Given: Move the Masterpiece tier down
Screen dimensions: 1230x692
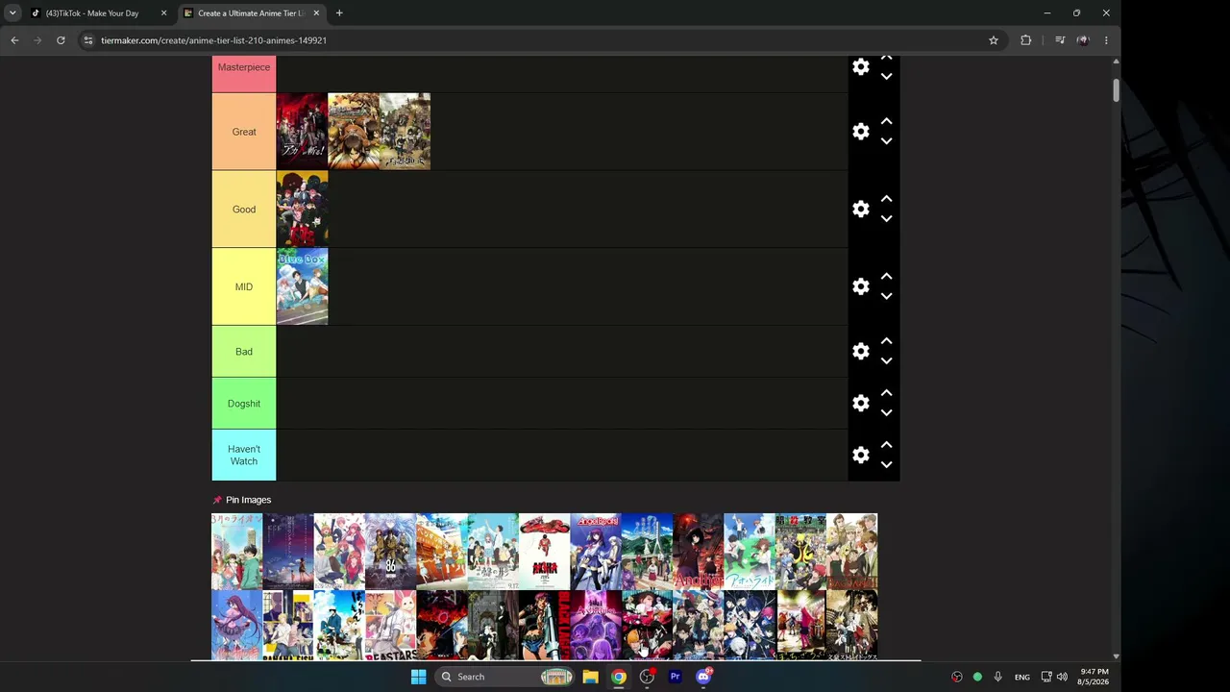Looking at the screenshot, I should (887, 76).
